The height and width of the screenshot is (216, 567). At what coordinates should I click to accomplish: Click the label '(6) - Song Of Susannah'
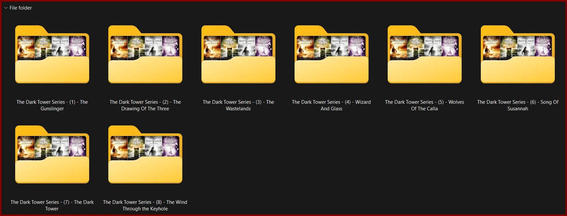pyautogui.click(x=518, y=105)
